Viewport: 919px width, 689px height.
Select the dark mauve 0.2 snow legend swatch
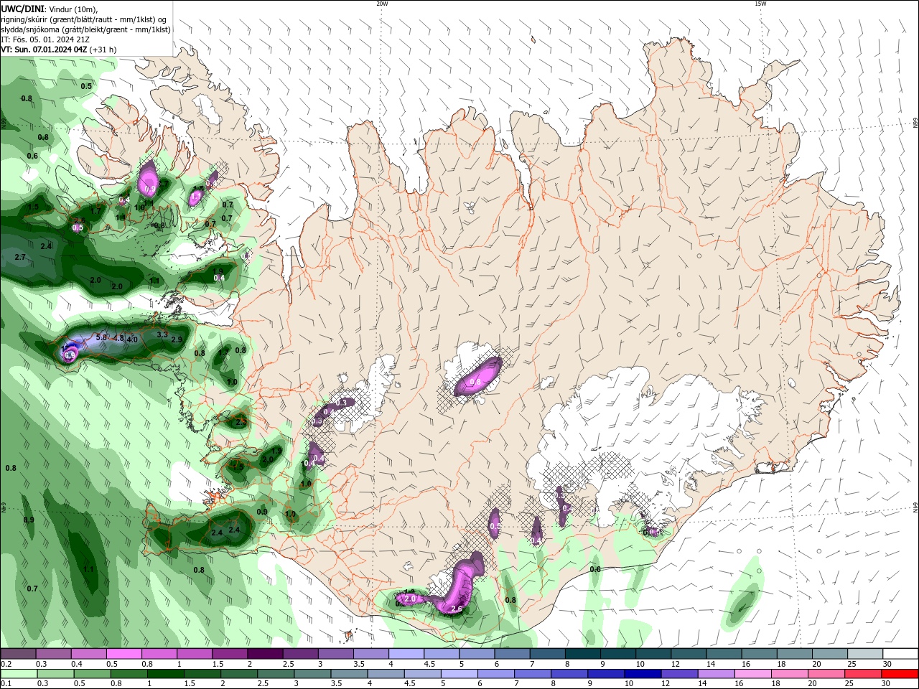[x=18, y=654]
